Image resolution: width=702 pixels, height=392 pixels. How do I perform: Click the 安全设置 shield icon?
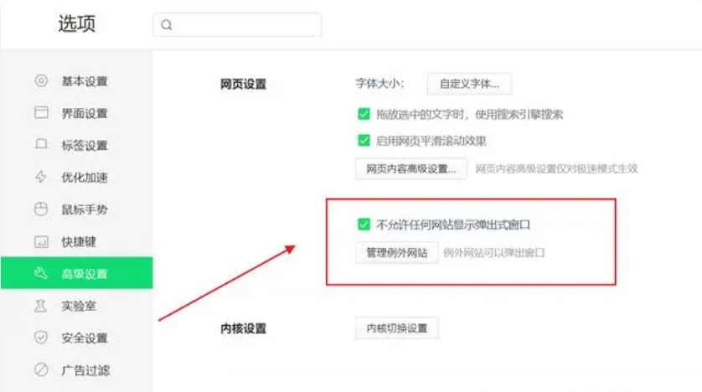click(41, 338)
